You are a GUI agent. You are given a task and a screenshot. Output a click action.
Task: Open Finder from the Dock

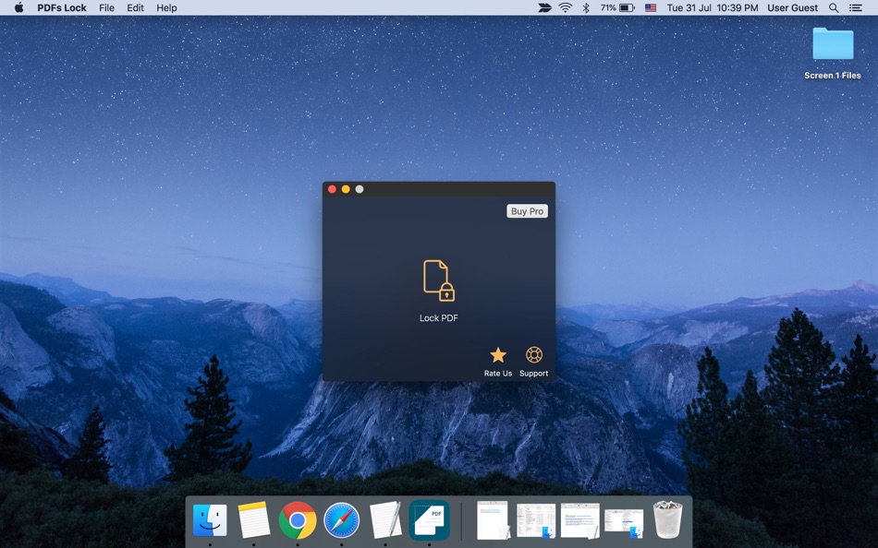click(210, 520)
